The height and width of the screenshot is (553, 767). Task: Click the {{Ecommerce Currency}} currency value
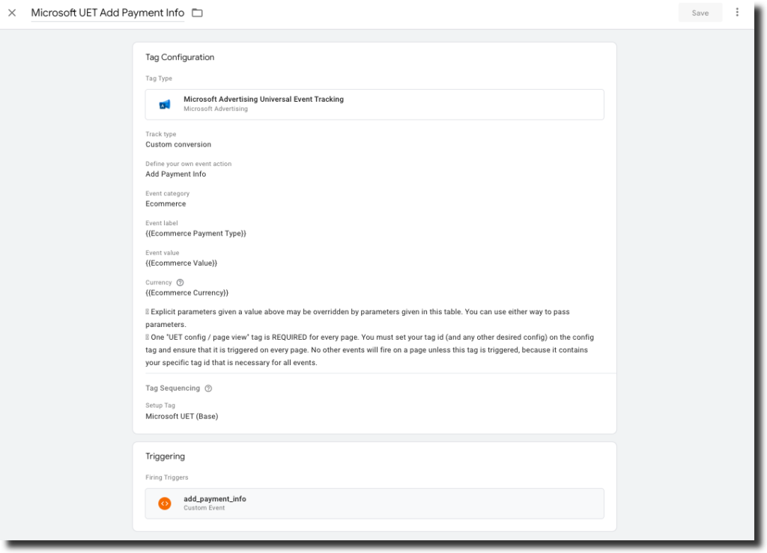pos(187,293)
